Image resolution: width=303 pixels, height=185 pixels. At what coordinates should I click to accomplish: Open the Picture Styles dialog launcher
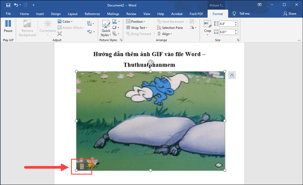[x=121, y=40]
